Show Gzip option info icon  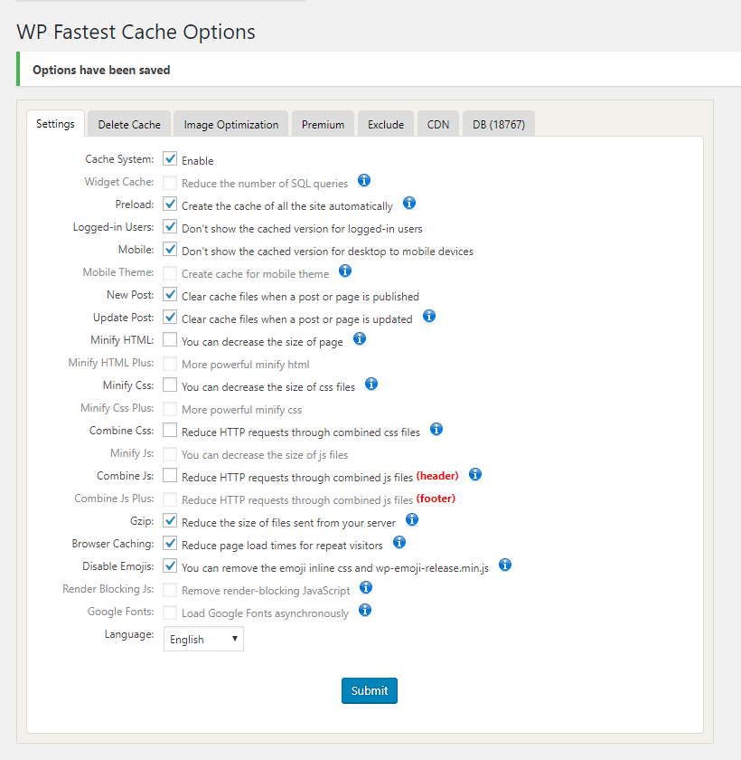click(x=412, y=519)
